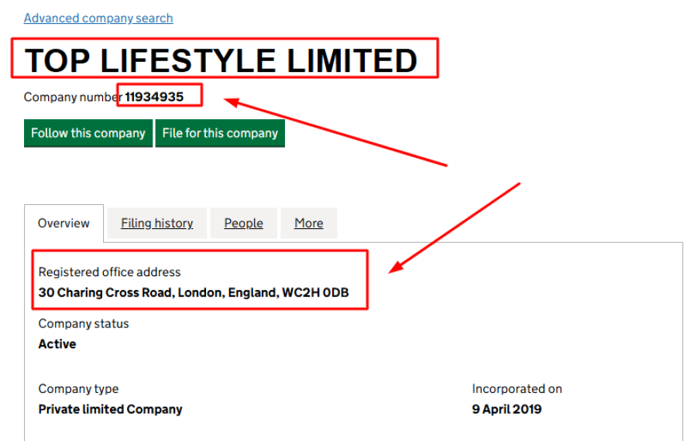Click the red arrowhead pointing at registered address

click(397, 266)
